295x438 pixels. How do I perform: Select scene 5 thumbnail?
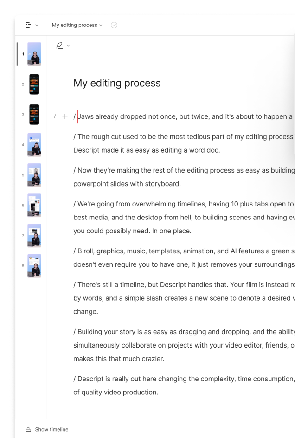pyautogui.click(x=34, y=175)
